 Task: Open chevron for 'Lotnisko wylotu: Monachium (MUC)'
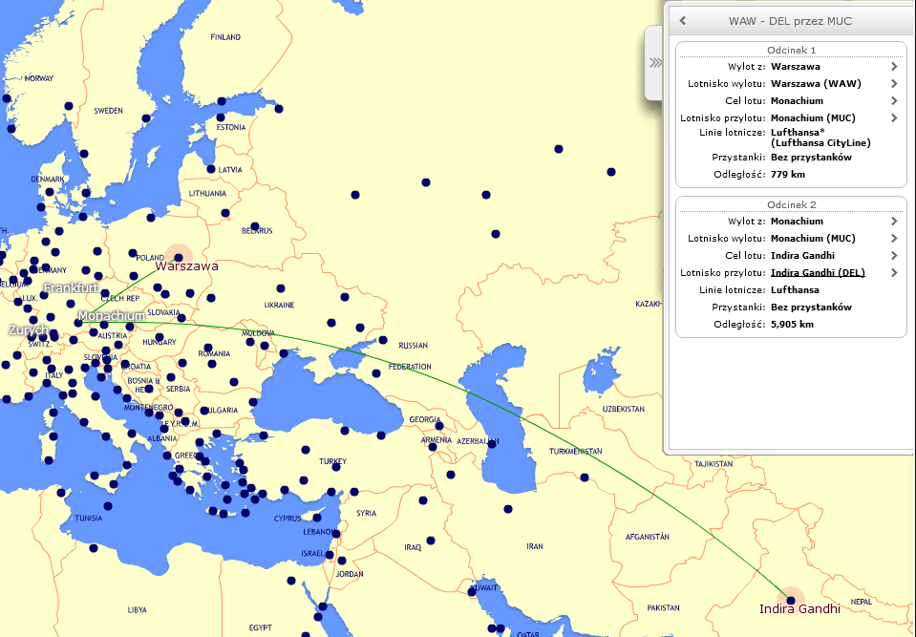[894, 238]
